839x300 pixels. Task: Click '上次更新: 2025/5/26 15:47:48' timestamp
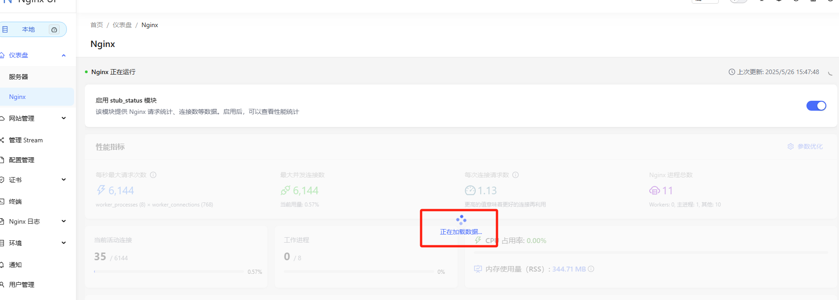[778, 72]
